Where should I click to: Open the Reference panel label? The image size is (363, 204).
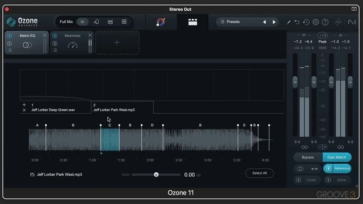tap(342, 168)
